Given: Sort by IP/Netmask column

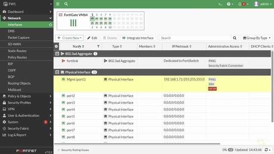Looking at the screenshot, I should [x=182, y=47].
